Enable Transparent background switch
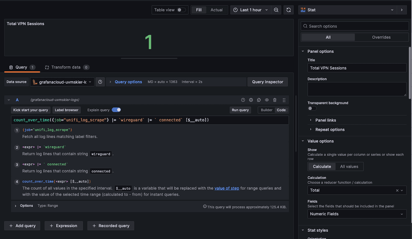 pyautogui.click(x=312, y=108)
